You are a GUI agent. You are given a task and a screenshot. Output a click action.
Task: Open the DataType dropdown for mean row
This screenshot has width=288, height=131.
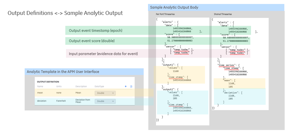pyautogui.click(x=105, y=93)
